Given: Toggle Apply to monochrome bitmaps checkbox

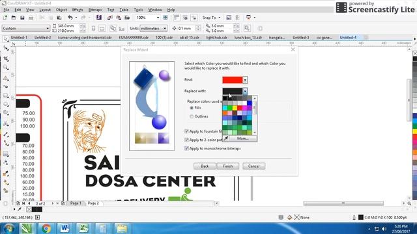Looking at the screenshot, I should tap(186, 149).
